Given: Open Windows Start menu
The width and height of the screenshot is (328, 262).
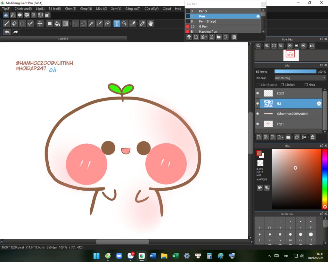Looking at the screenshot, I should (x=96, y=256).
